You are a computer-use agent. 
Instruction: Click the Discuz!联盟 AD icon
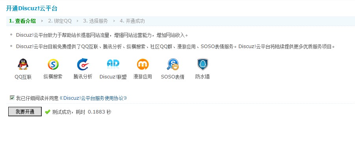pos(113,64)
